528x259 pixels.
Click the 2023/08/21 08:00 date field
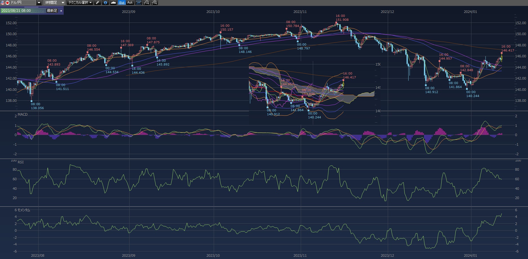[x=16, y=11]
